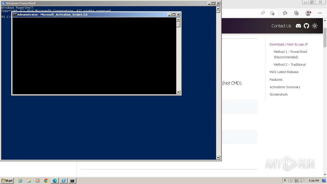327x184 pixels.
Task: Open the Microsoft_Activation_Scripts console system menu icon
Action: 15,15
